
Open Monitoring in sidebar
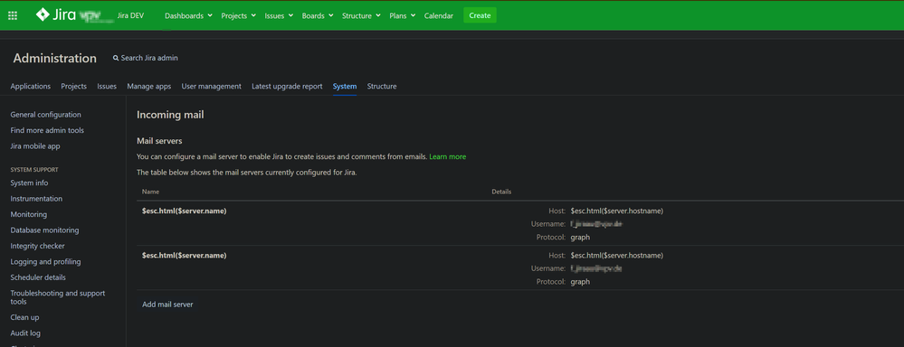click(29, 214)
